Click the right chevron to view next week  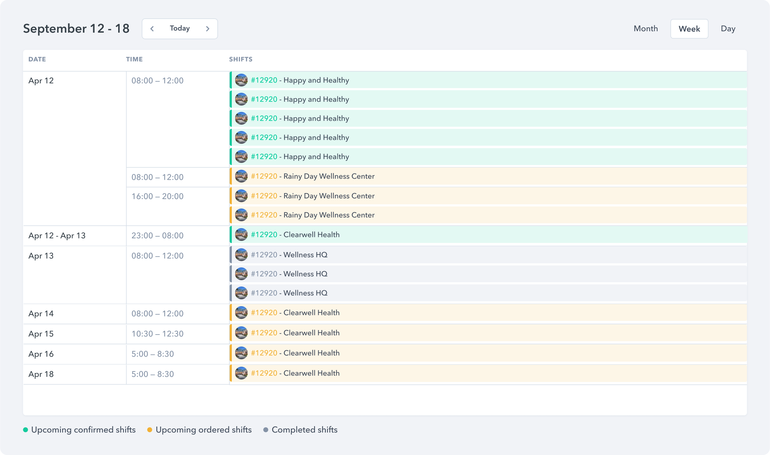coord(208,28)
